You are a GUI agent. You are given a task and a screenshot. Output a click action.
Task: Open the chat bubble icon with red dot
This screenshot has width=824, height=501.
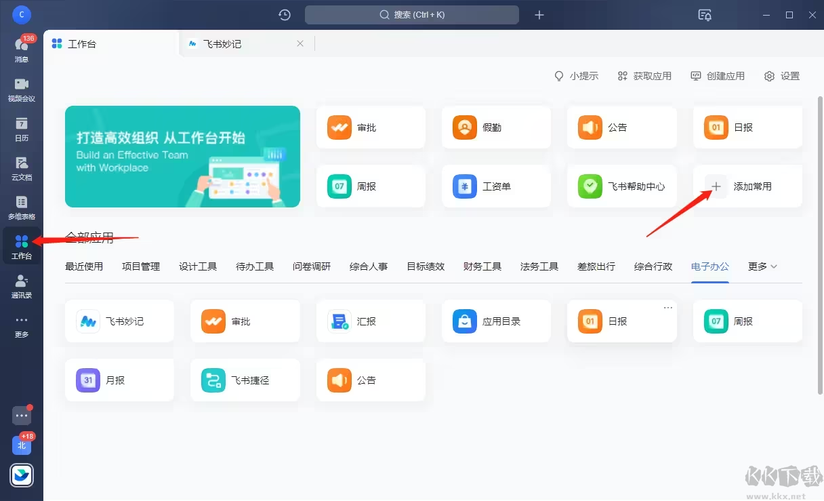click(x=22, y=415)
